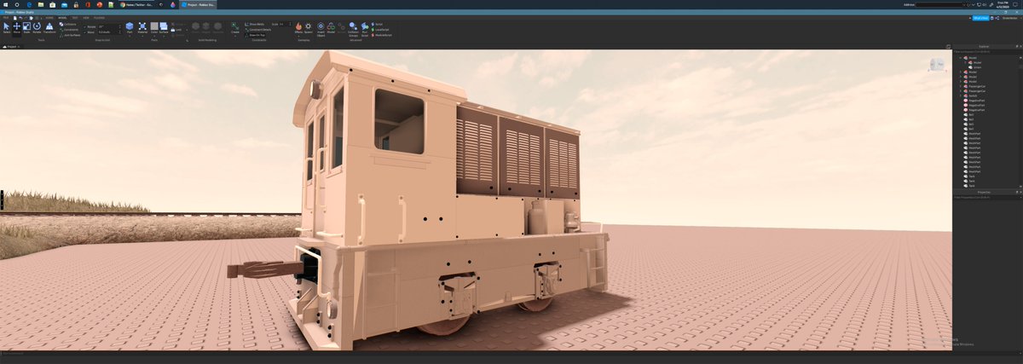Click the Union solid modeling button
The image size is (1023, 364).
pos(196,28)
